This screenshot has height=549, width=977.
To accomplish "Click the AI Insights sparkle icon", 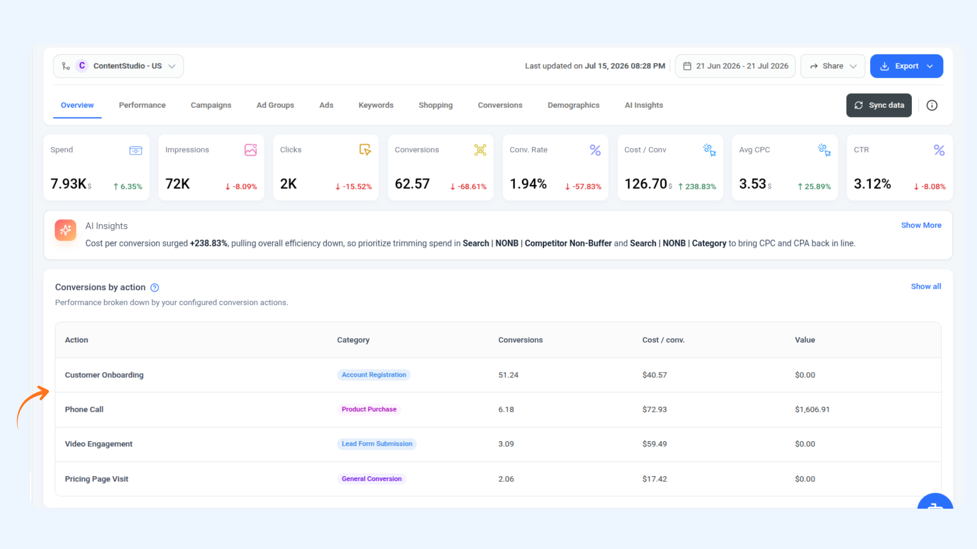I will pyautogui.click(x=66, y=230).
